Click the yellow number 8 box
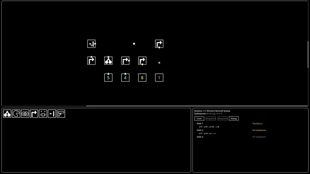The image size is (310, 174). pos(142,78)
